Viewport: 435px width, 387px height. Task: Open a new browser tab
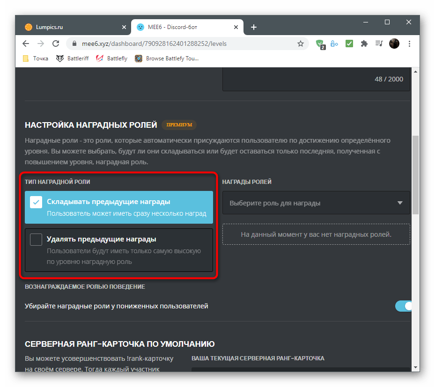coord(254,27)
